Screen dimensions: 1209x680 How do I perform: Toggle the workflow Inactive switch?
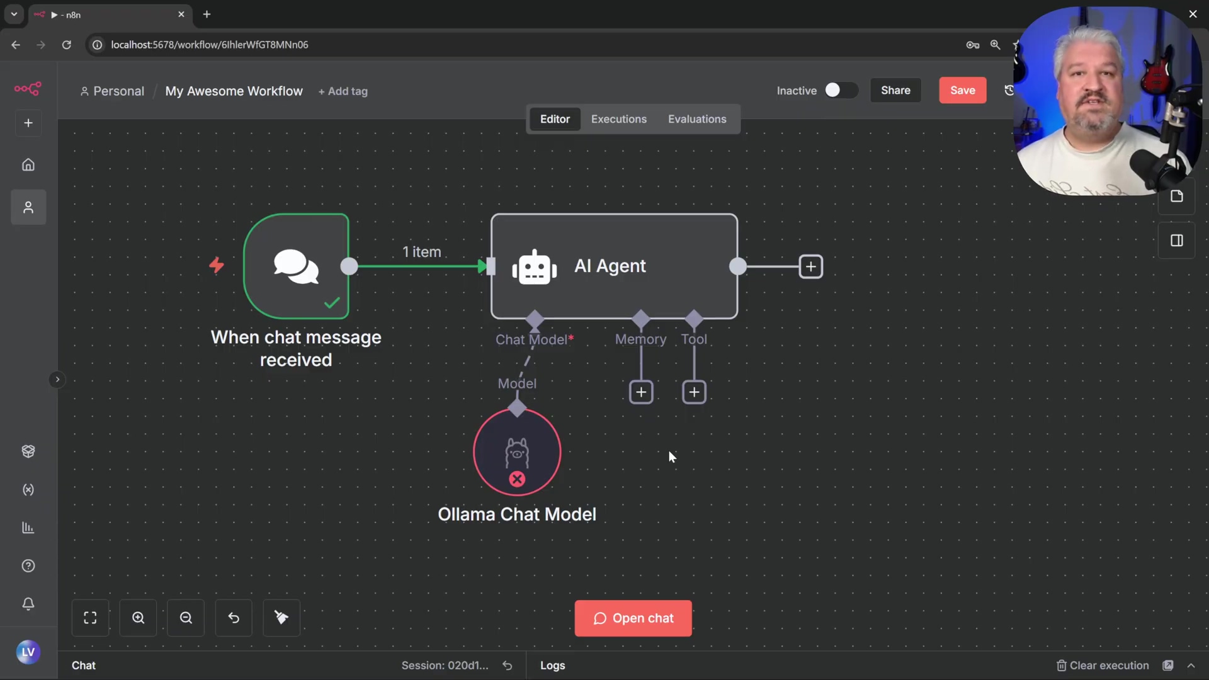click(841, 91)
